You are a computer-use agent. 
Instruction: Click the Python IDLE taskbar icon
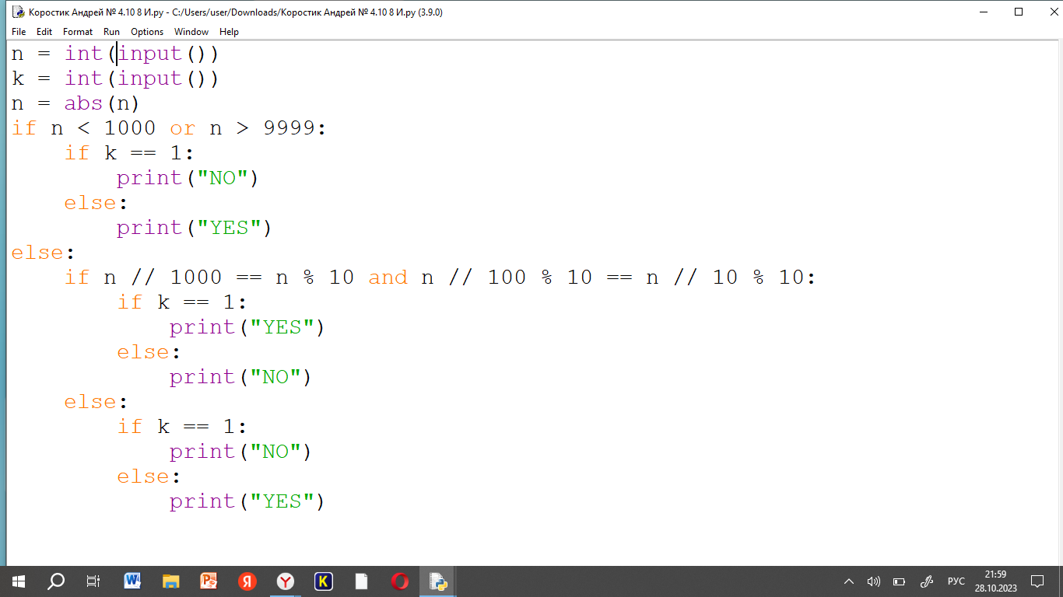coord(437,581)
